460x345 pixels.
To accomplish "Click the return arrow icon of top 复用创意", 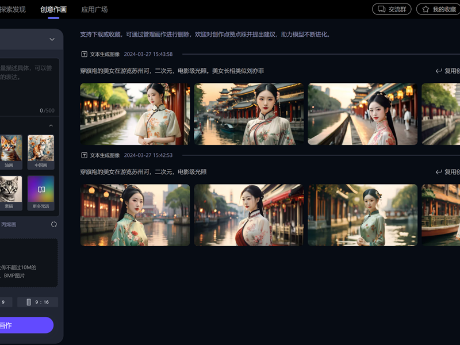I will [x=439, y=71].
